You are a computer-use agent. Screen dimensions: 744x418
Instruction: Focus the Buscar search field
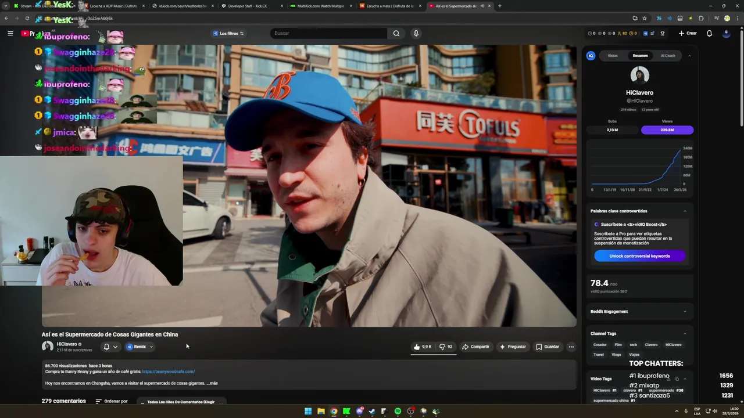[x=328, y=33]
